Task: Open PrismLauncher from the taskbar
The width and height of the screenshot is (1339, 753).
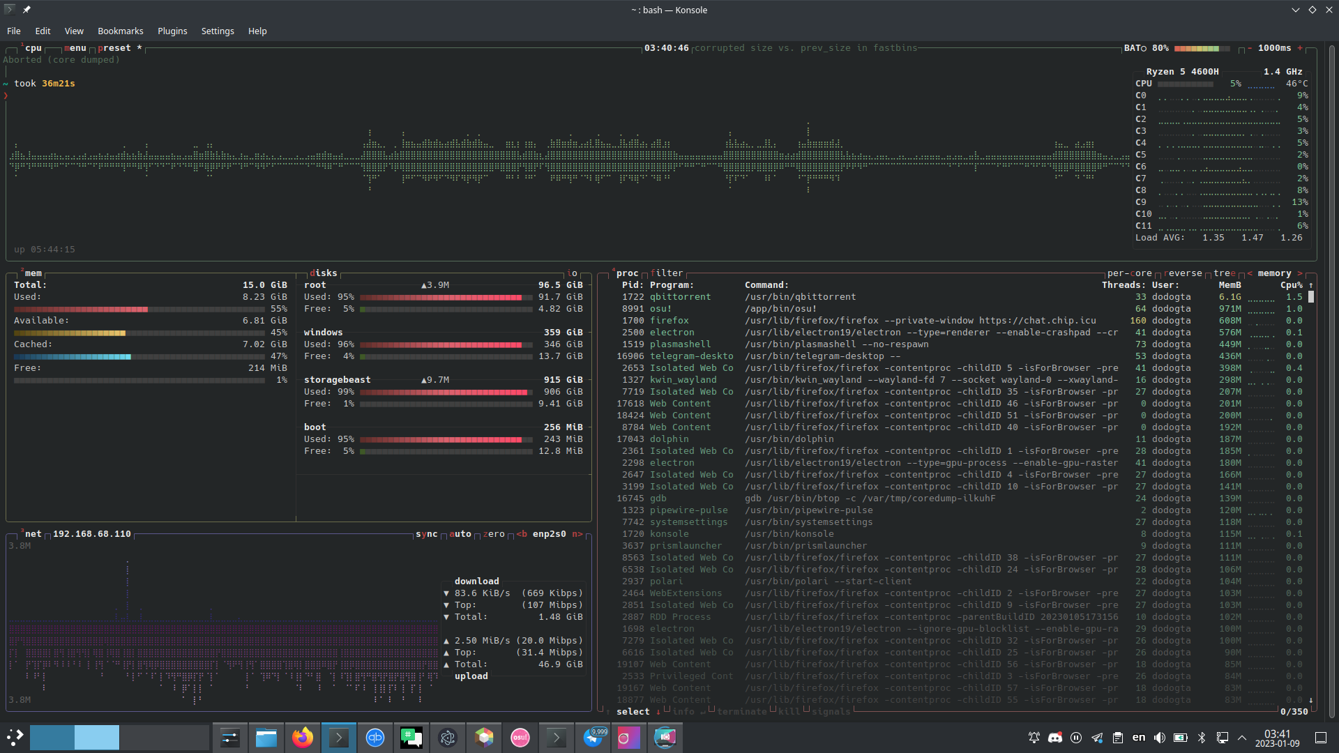Action: 484,737
